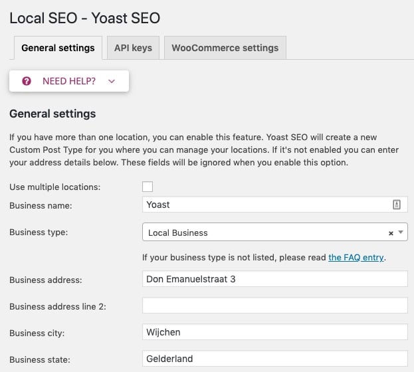Click the empty Business address line 2 field

[x=274, y=306]
